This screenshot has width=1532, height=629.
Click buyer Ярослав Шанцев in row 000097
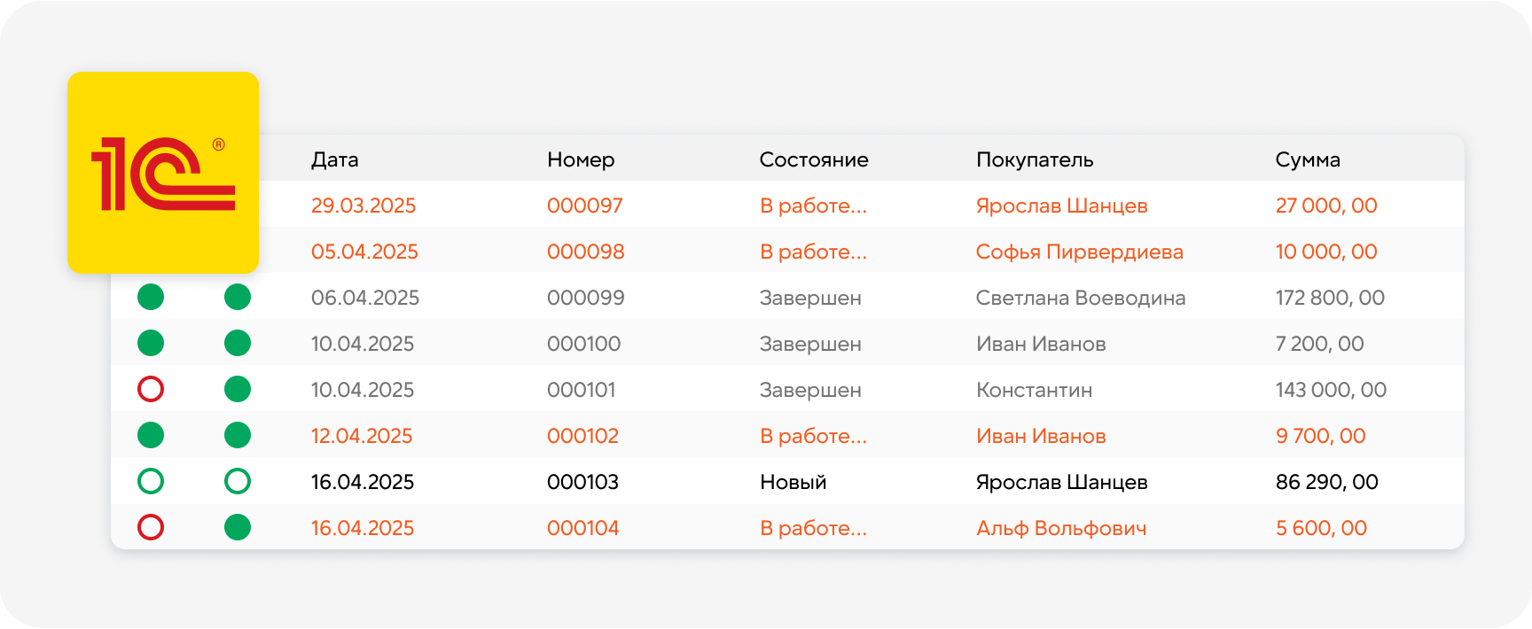point(1062,206)
